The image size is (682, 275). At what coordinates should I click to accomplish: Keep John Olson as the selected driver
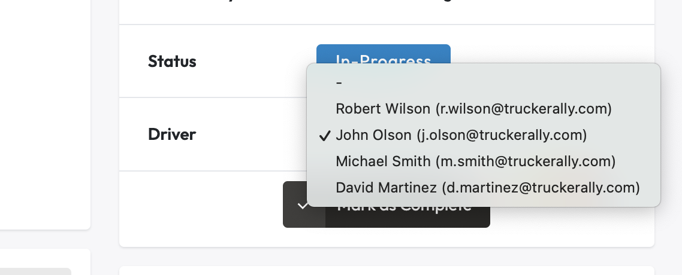coord(461,135)
